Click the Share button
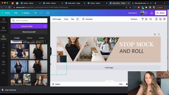The width and height of the screenshot is (169, 95). [x=161, y=13]
